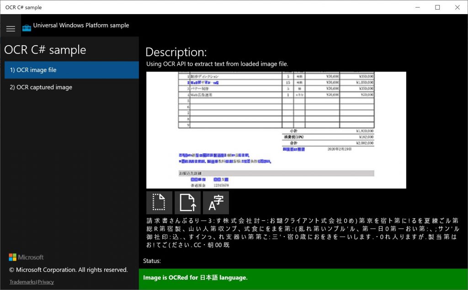The width and height of the screenshot is (468, 290).
Task: Click the large 'OCR C# sample' sidebar heading
Action: (45, 50)
